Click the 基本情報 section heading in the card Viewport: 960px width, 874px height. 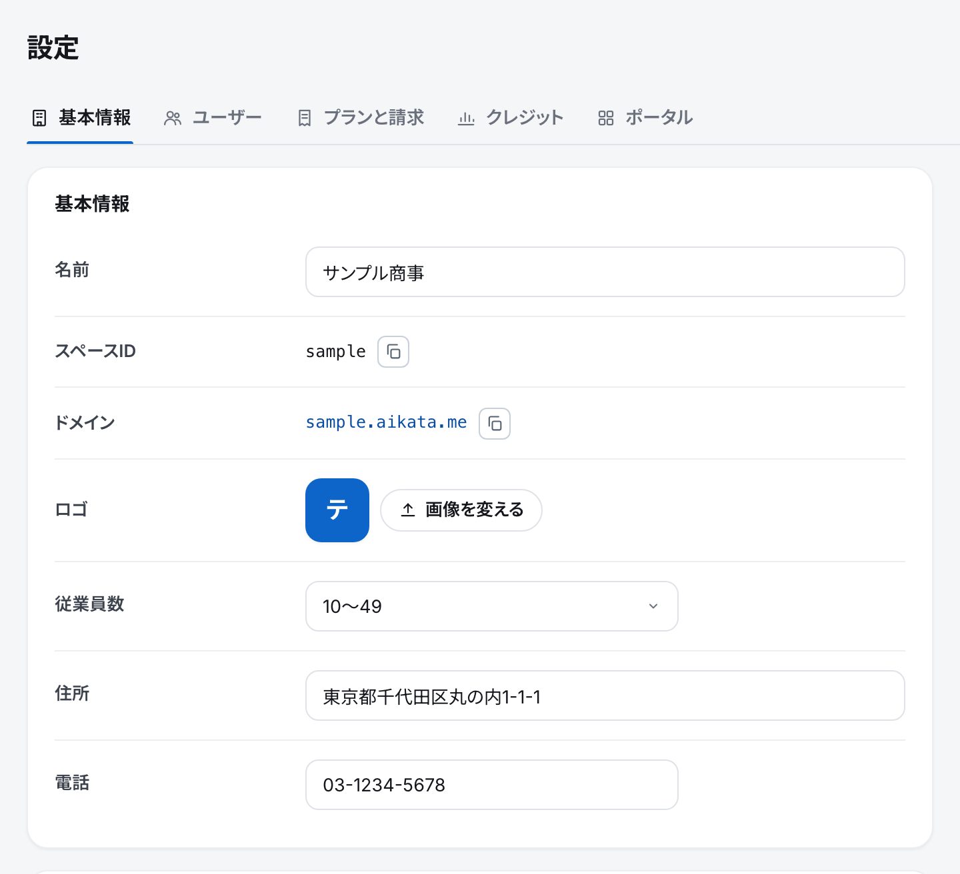coord(92,204)
